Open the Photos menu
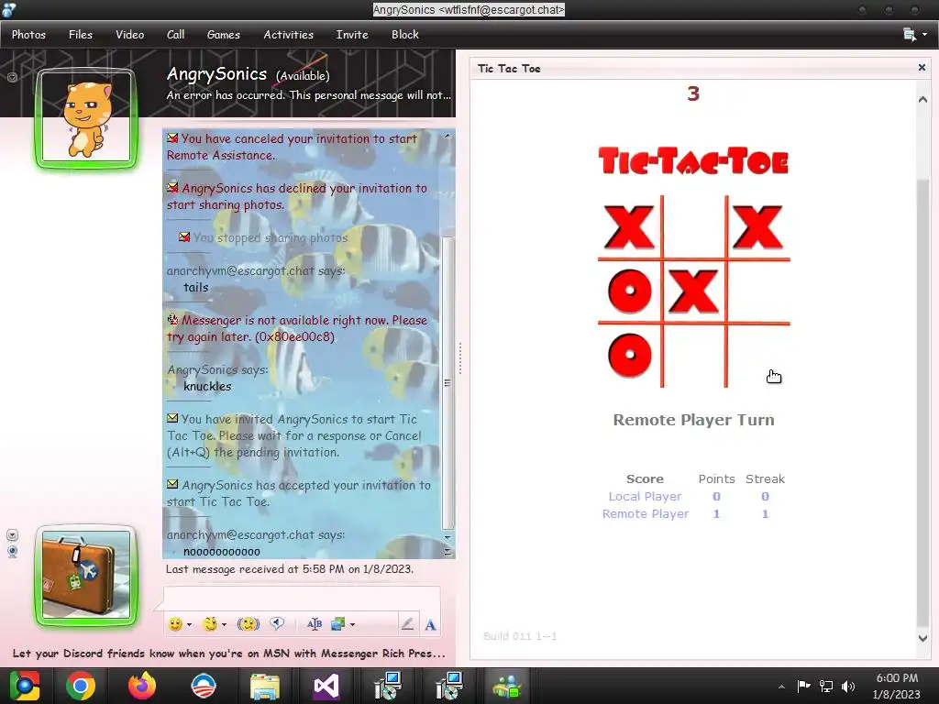The height and width of the screenshot is (704, 939). click(28, 35)
